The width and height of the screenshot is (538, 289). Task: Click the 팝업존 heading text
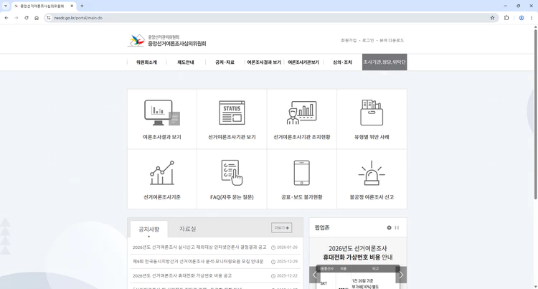(x=322, y=227)
